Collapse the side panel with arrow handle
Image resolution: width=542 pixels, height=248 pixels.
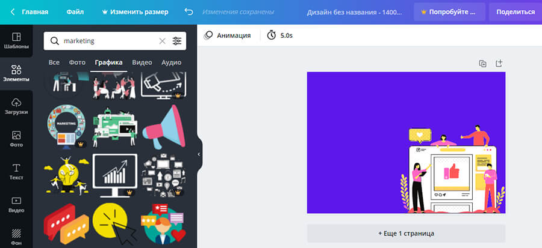pos(199,154)
